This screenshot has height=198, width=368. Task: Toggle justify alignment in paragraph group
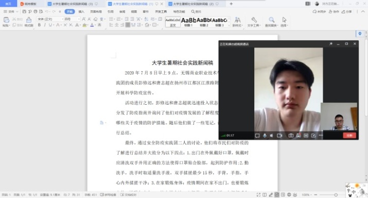coord(128,25)
